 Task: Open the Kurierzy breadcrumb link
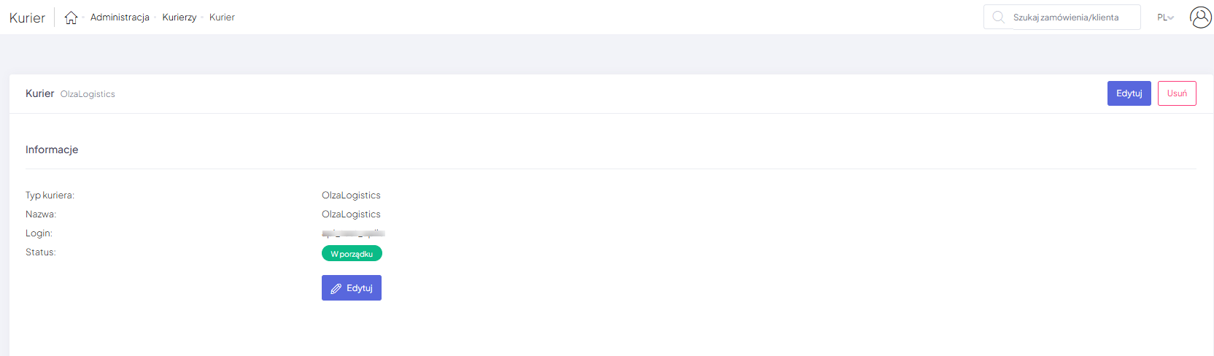pos(179,18)
